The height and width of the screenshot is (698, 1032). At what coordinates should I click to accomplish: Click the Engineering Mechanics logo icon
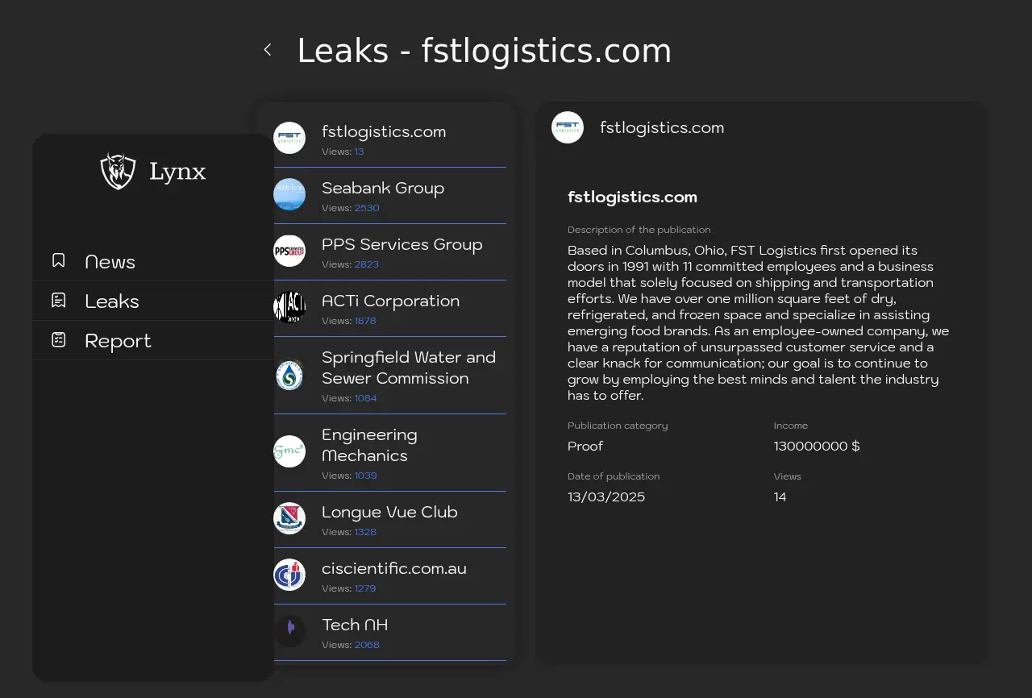pos(289,451)
